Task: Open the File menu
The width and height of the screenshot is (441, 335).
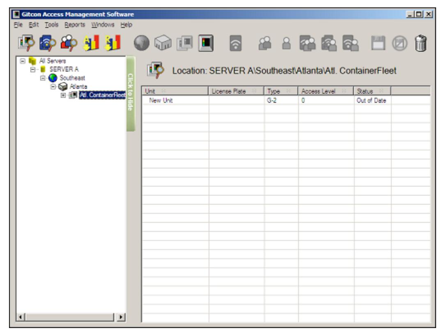Action: click(18, 25)
